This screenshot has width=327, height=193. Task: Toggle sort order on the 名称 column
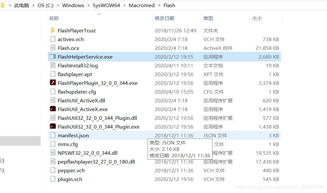54,18
